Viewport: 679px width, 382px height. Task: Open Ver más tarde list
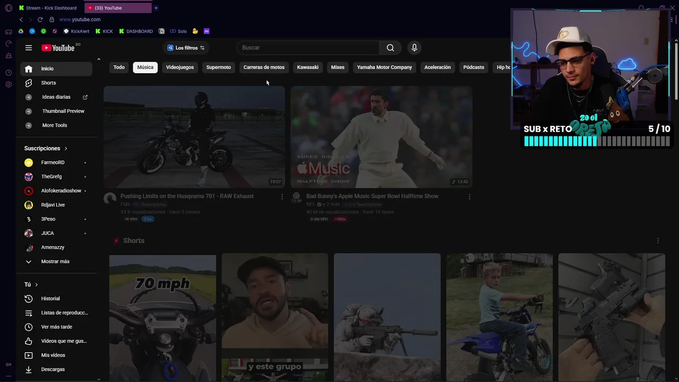[x=56, y=327]
